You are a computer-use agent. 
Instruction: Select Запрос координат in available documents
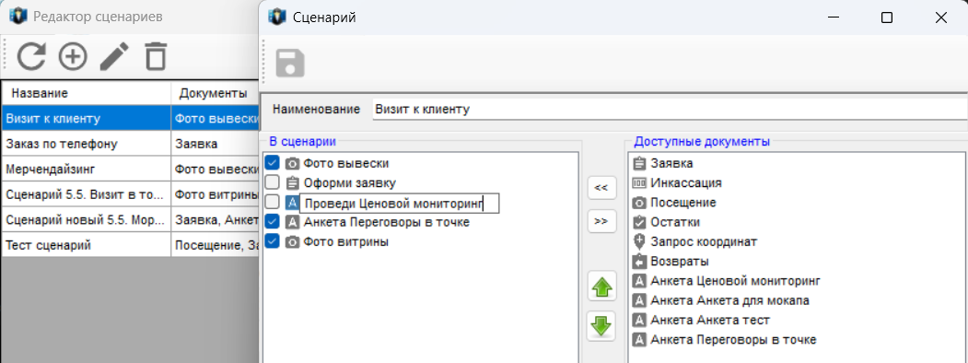(704, 242)
